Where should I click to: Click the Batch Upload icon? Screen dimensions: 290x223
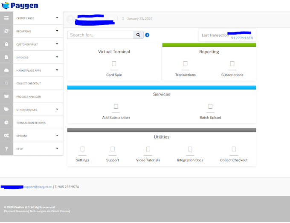(x=210, y=106)
